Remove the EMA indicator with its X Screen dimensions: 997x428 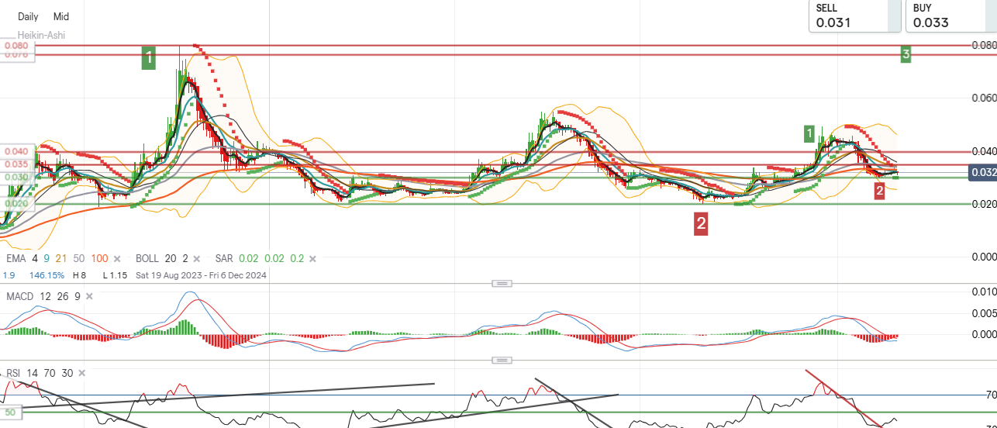point(117,259)
